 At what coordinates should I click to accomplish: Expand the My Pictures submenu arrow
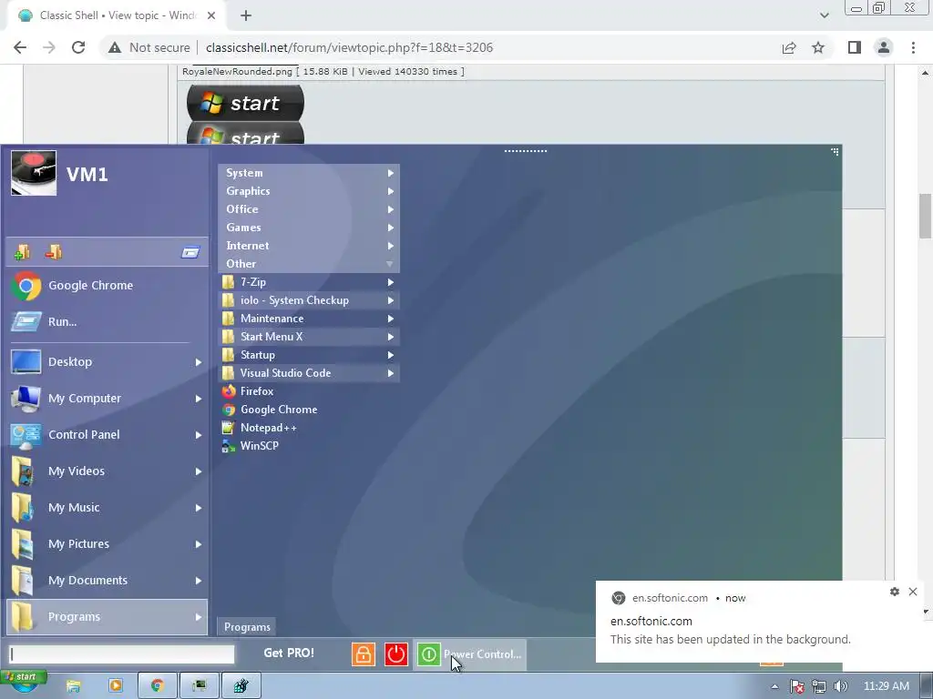198,544
